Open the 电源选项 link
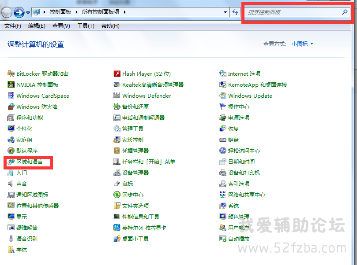The height and width of the screenshot is (265, 357). coord(239,118)
